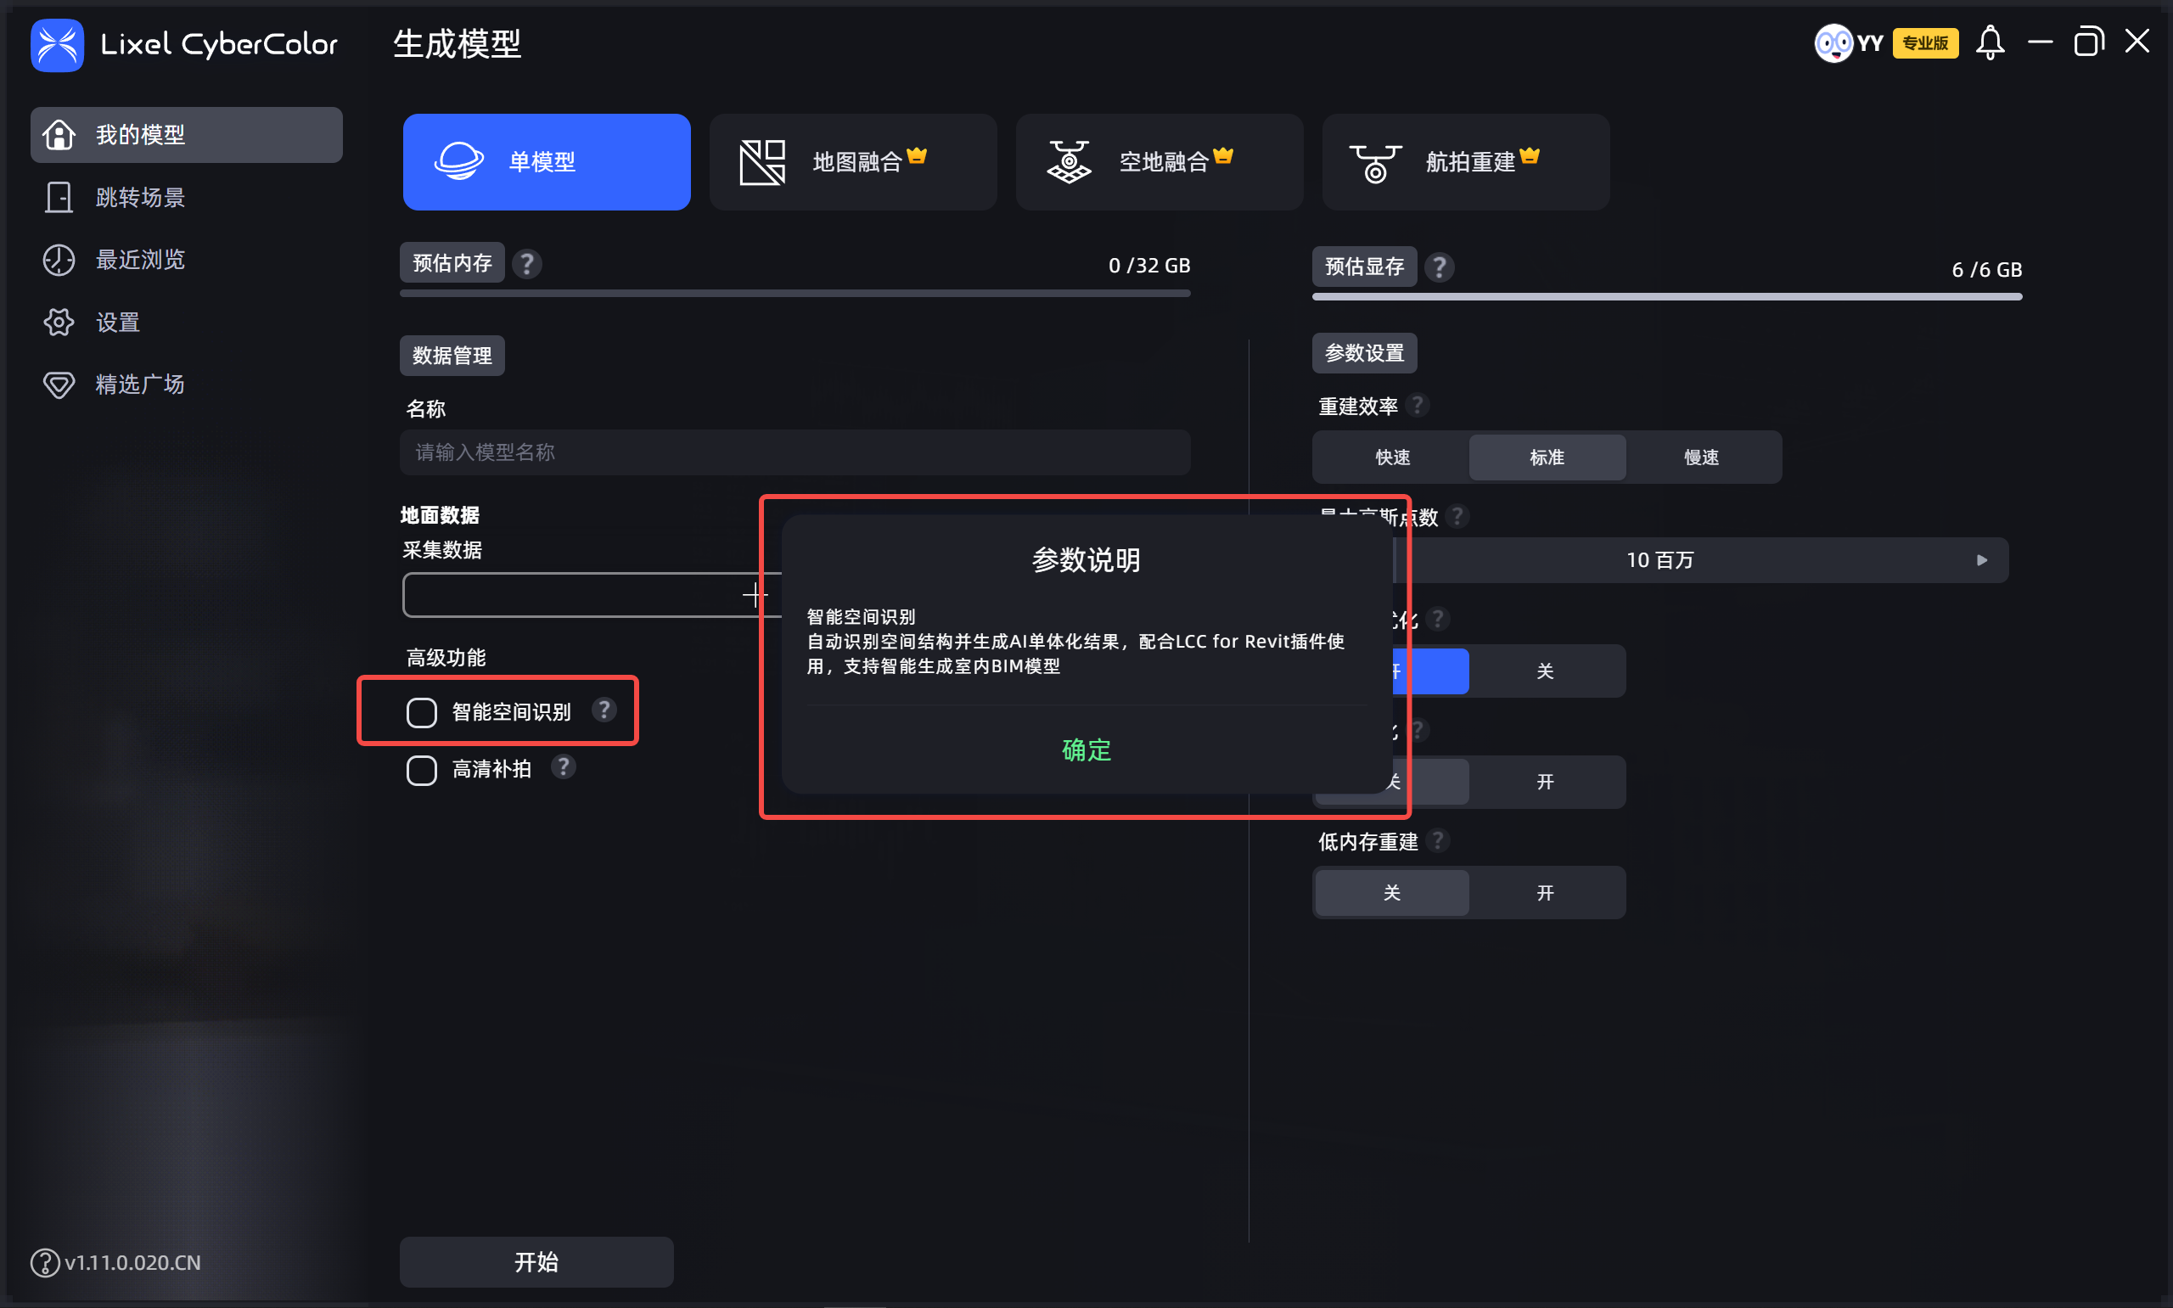Click the plus icon in the 采集数据 box

pos(755,595)
